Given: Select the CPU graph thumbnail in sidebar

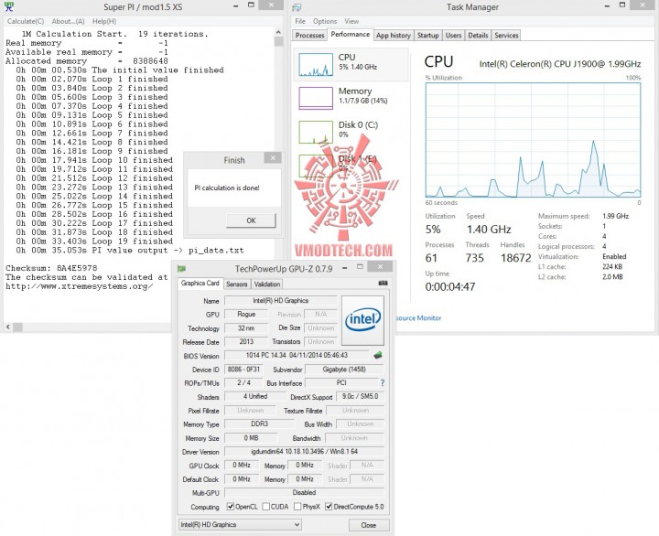Looking at the screenshot, I should pyautogui.click(x=316, y=64).
